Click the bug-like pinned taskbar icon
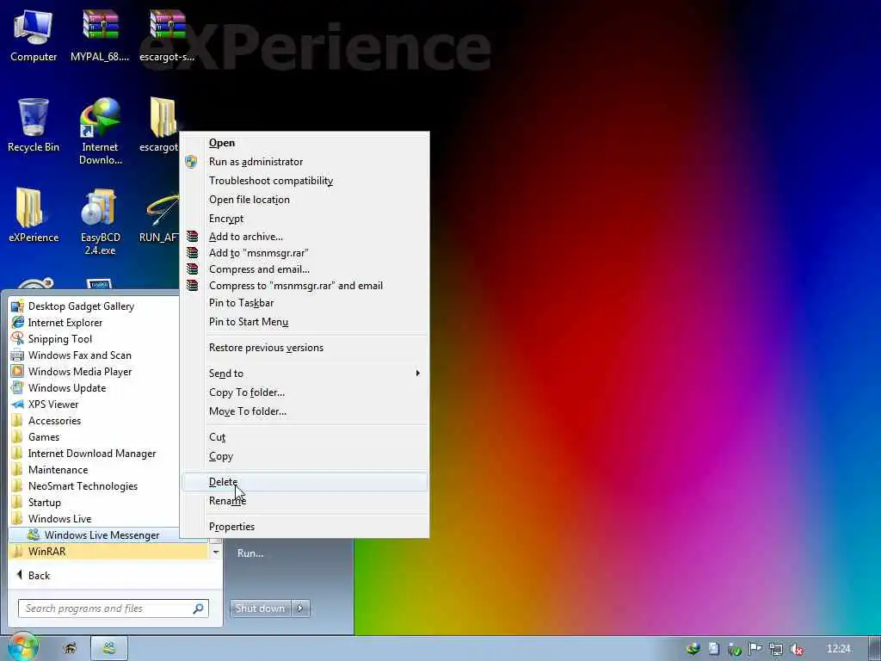The width and height of the screenshot is (881, 661). coord(71,648)
